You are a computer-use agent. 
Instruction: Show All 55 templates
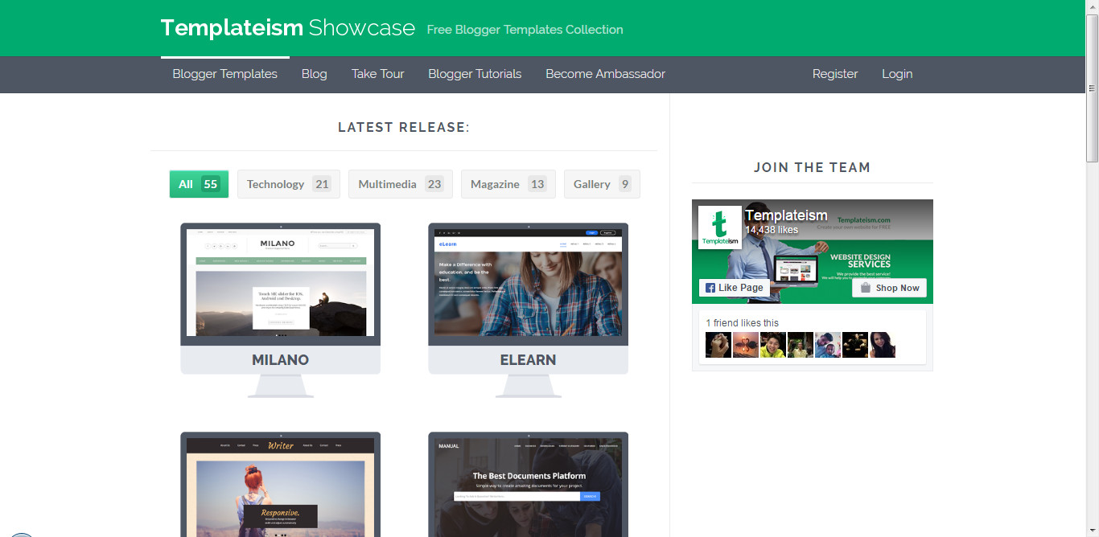click(x=198, y=183)
